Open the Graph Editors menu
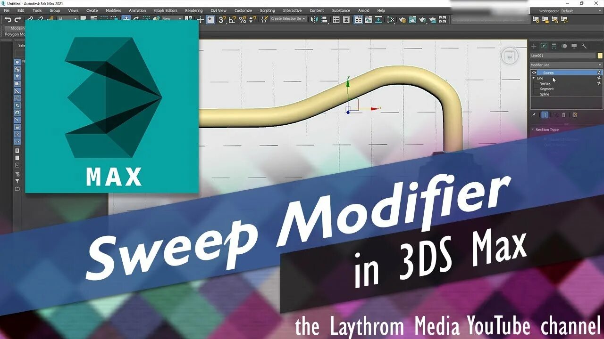Screen dimensions: 604x339 (165, 10)
